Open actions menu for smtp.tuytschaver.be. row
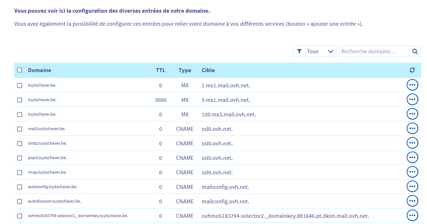 click(x=412, y=143)
